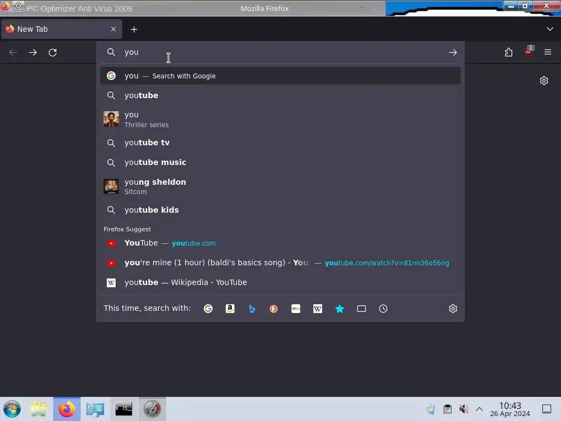Click the Go arrow in the address bar
The height and width of the screenshot is (421, 561).
click(453, 53)
